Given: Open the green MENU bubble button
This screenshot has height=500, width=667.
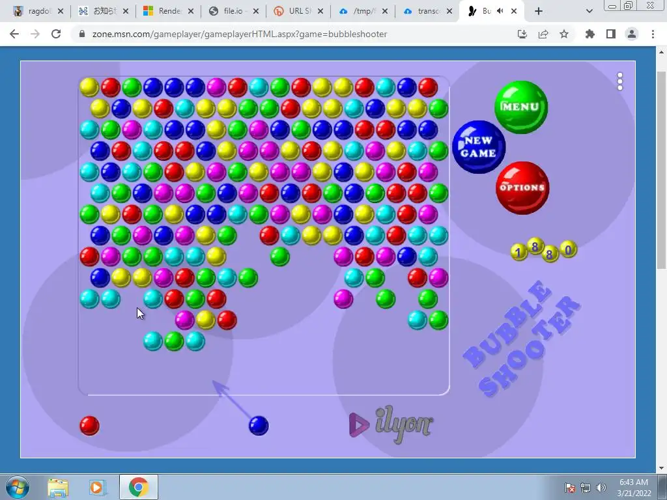Looking at the screenshot, I should (520, 107).
